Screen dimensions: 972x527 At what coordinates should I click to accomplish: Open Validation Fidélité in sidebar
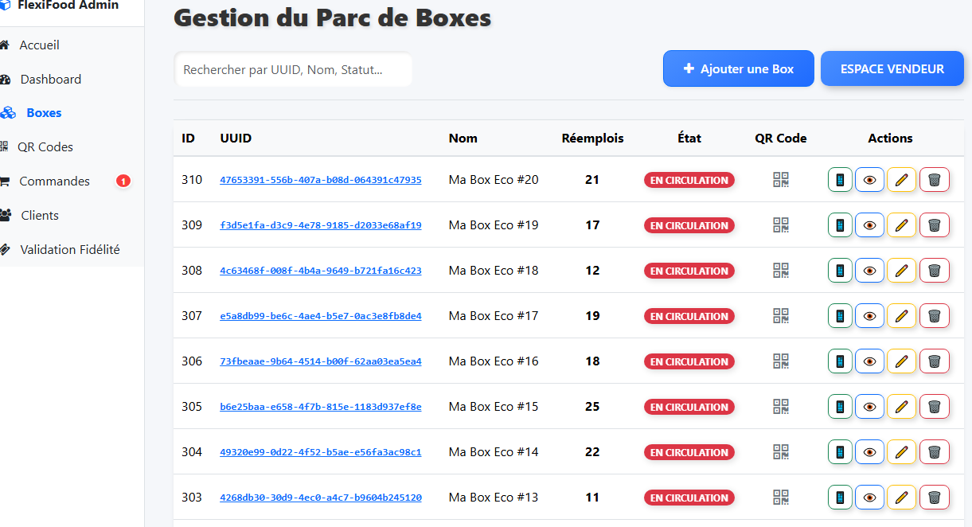click(x=70, y=250)
